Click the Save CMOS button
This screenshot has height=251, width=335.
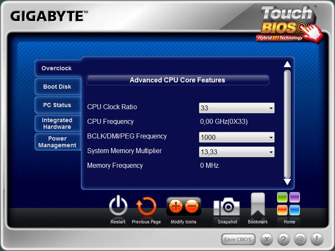point(238,239)
